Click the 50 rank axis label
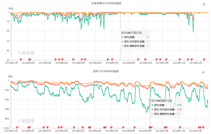 point(8,60)
